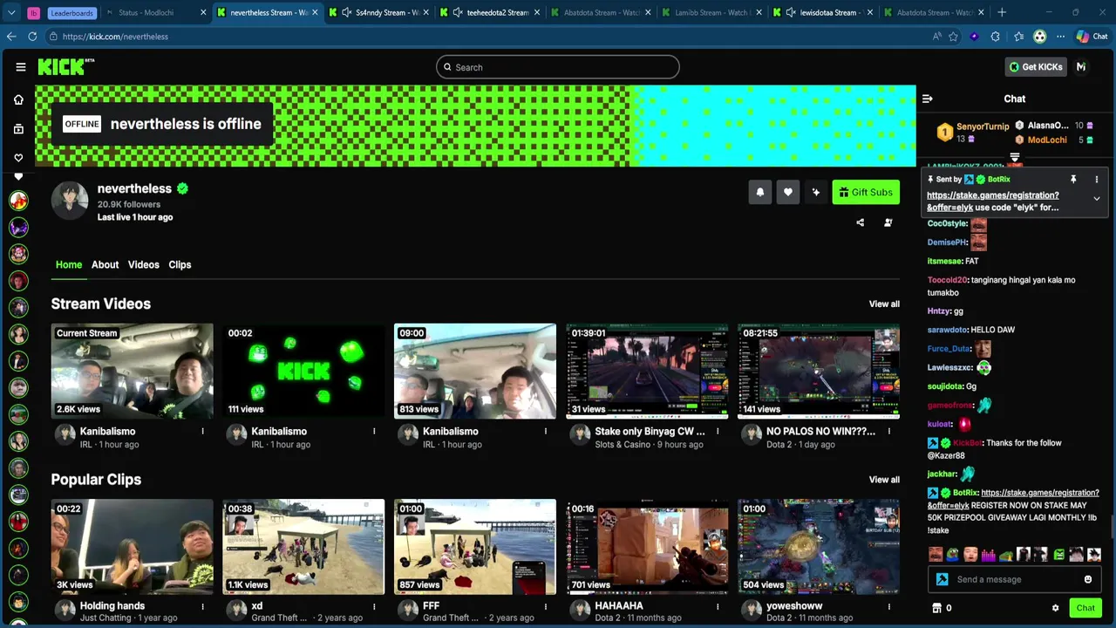Go back in browser history
The image size is (1116, 628).
[x=10, y=37]
